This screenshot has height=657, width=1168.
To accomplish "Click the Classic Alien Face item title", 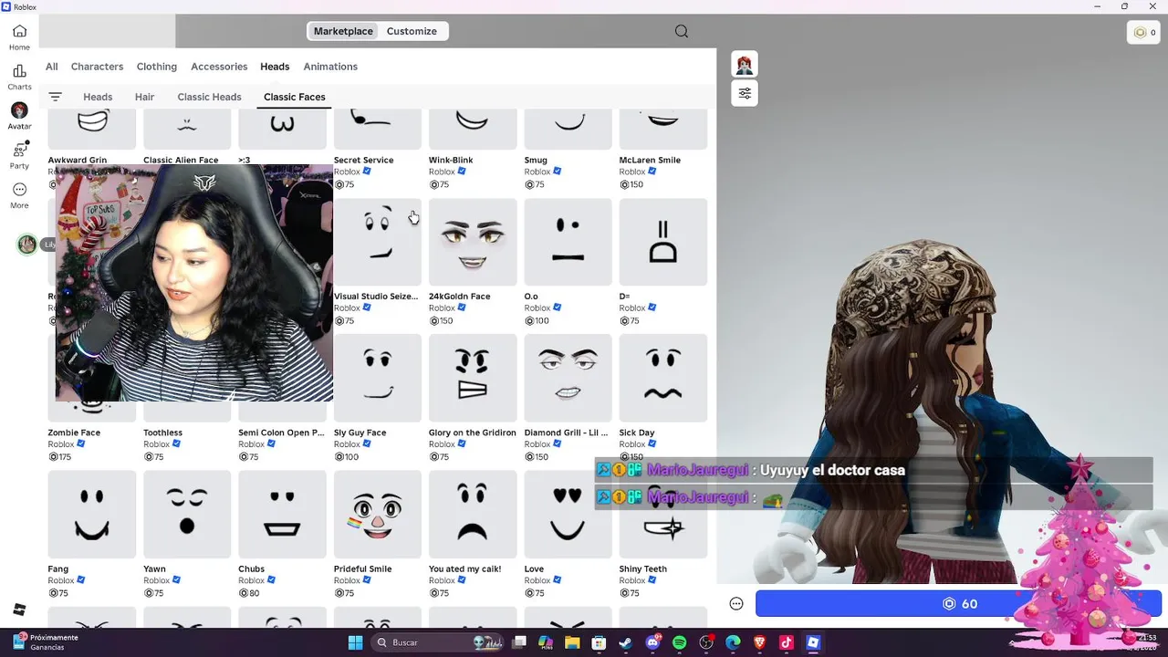I will (x=181, y=160).
